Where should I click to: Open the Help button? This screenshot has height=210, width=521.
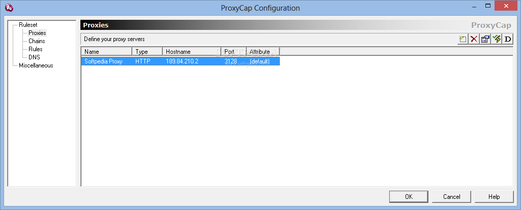pyautogui.click(x=494, y=196)
